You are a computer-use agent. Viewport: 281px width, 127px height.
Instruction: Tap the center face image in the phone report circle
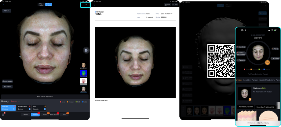(258, 52)
